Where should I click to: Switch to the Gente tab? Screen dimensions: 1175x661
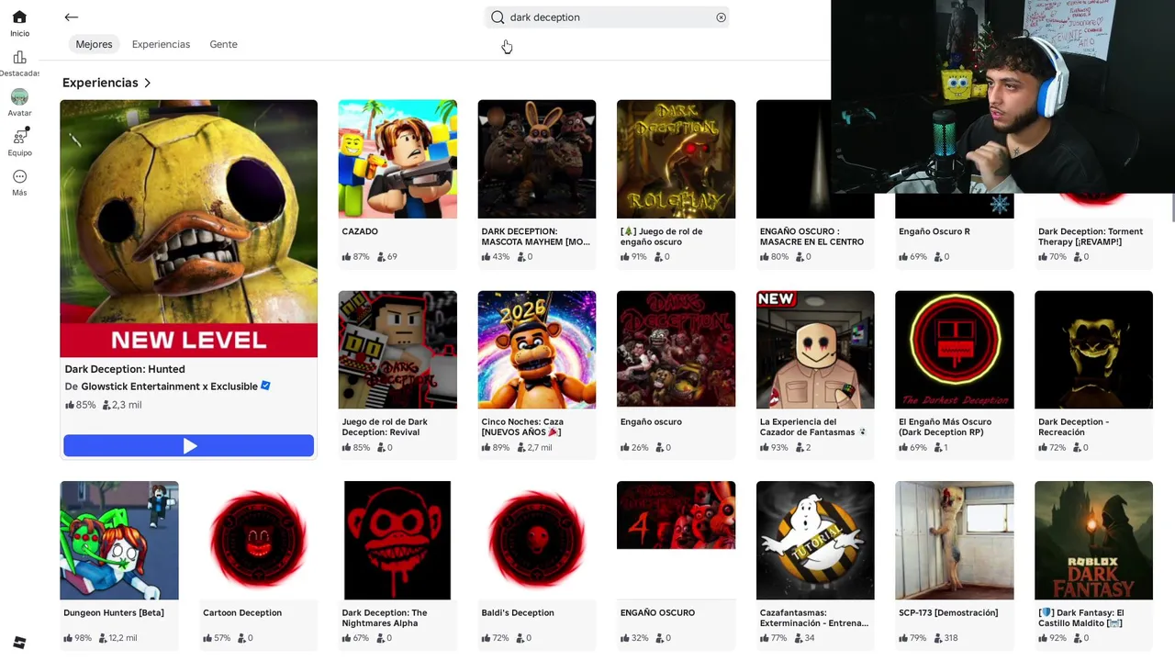[223, 44]
